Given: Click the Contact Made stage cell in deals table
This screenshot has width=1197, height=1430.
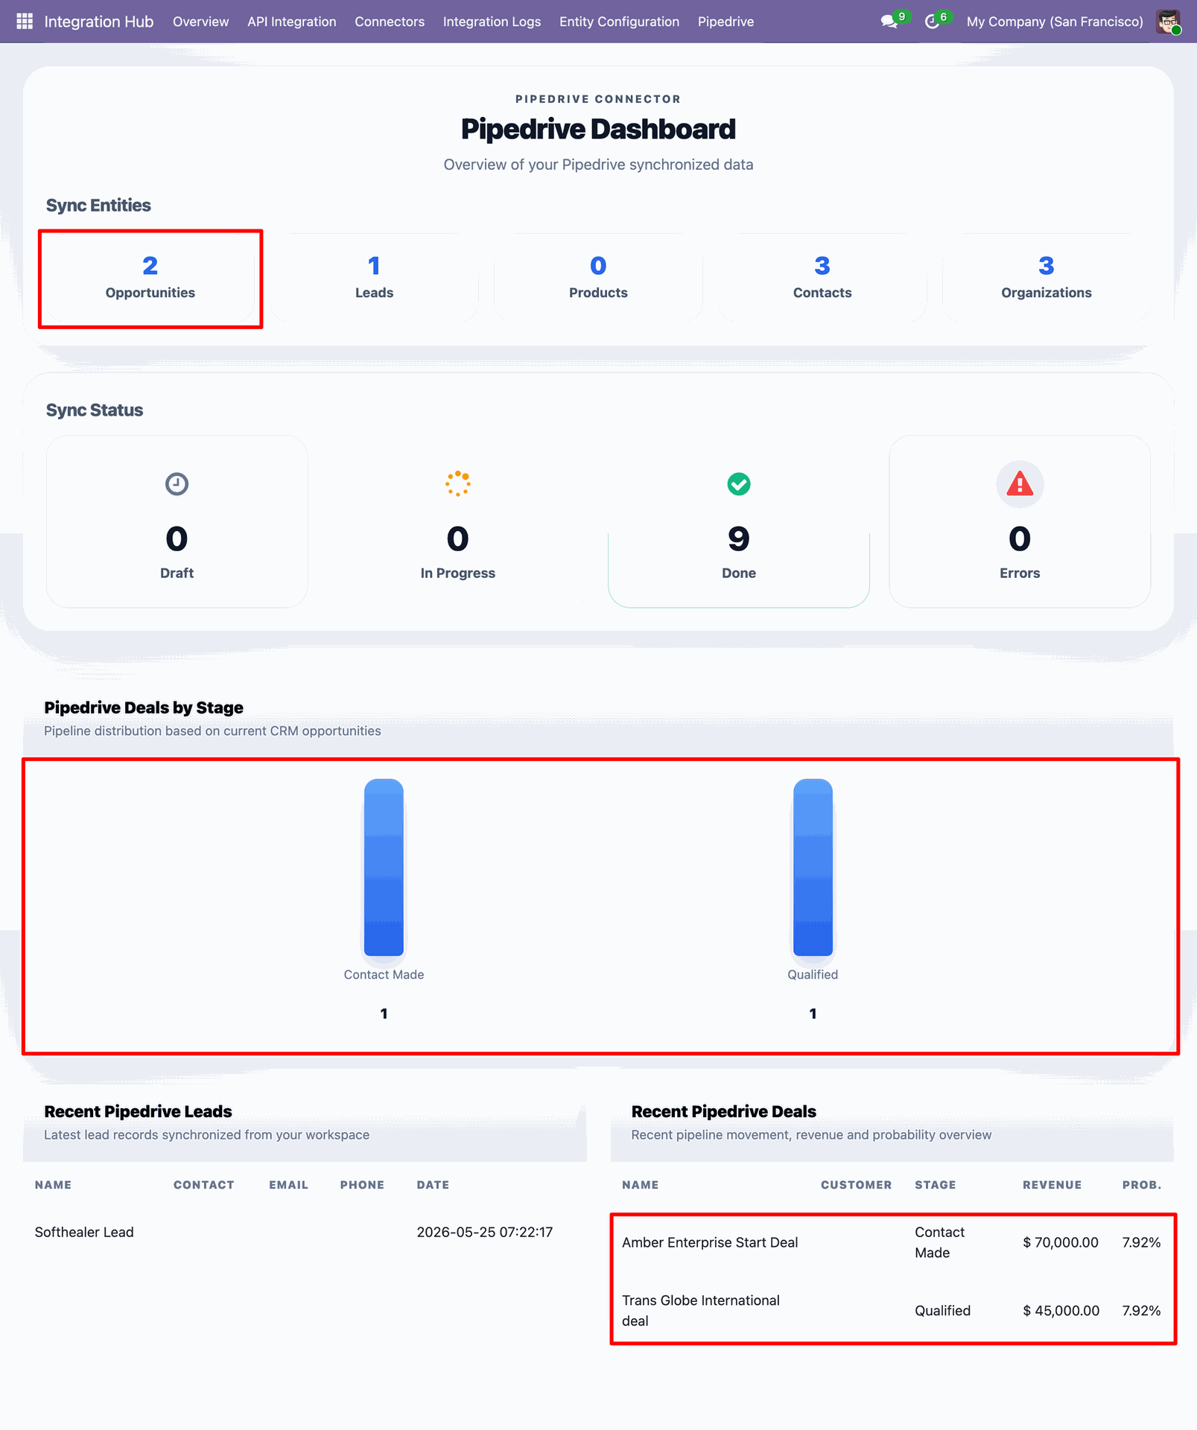Looking at the screenshot, I should [939, 1242].
